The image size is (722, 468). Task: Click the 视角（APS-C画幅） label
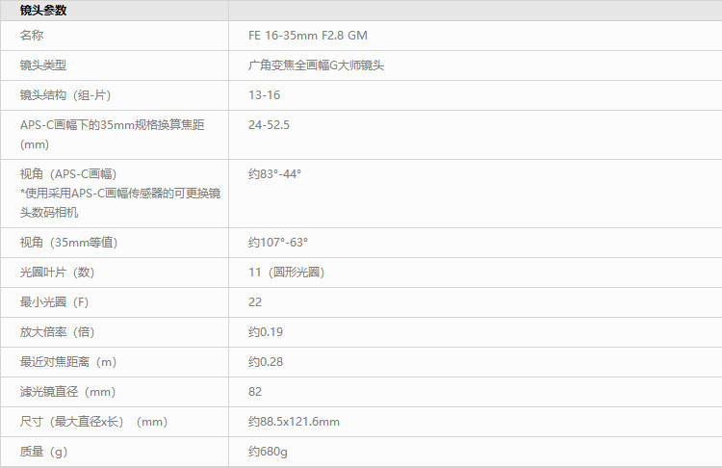(x=68, y=174)
